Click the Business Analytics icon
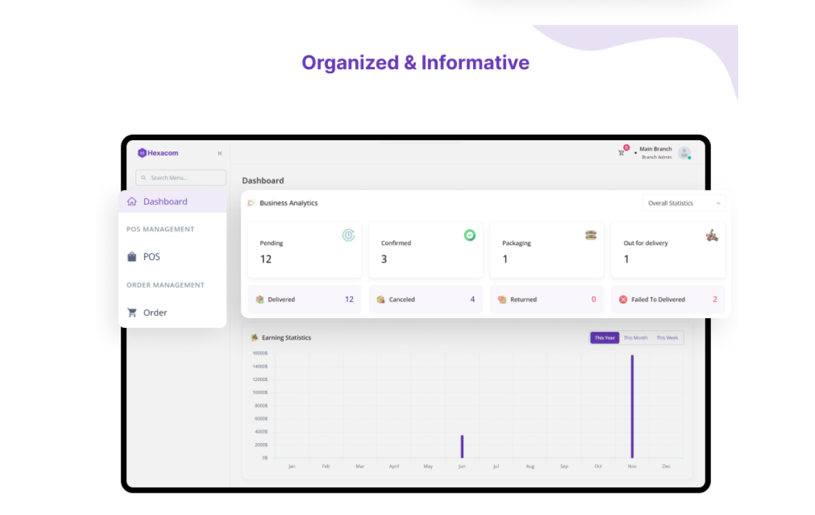 [251, 203]
